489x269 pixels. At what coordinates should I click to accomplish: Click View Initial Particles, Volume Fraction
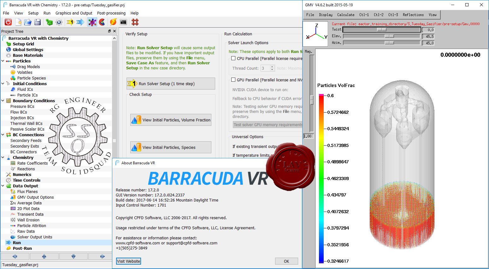pyautogui.click(x=171, y=120)
